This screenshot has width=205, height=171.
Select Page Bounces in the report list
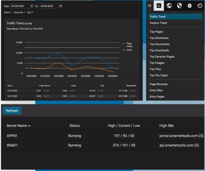[x=159, y=84]
